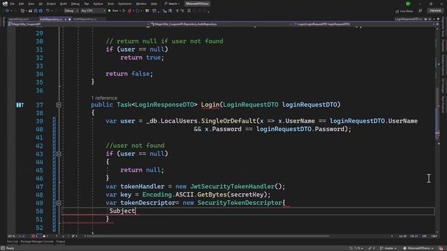
Task: Click the bookmark toolbar icon
Action: pyautogui.click(x=189, y=11)
